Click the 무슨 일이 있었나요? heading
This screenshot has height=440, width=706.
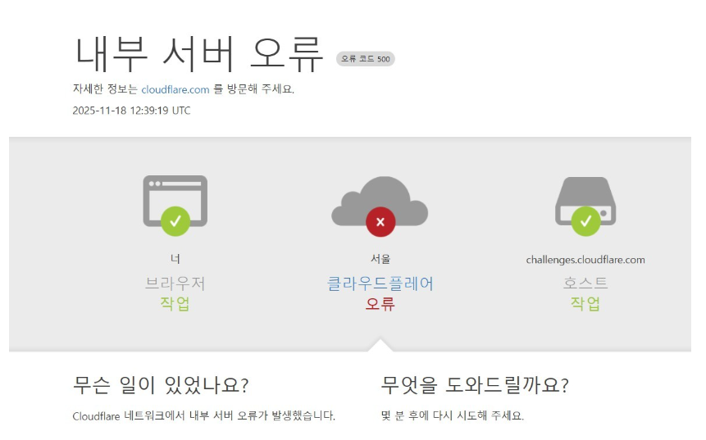[161, 385]
